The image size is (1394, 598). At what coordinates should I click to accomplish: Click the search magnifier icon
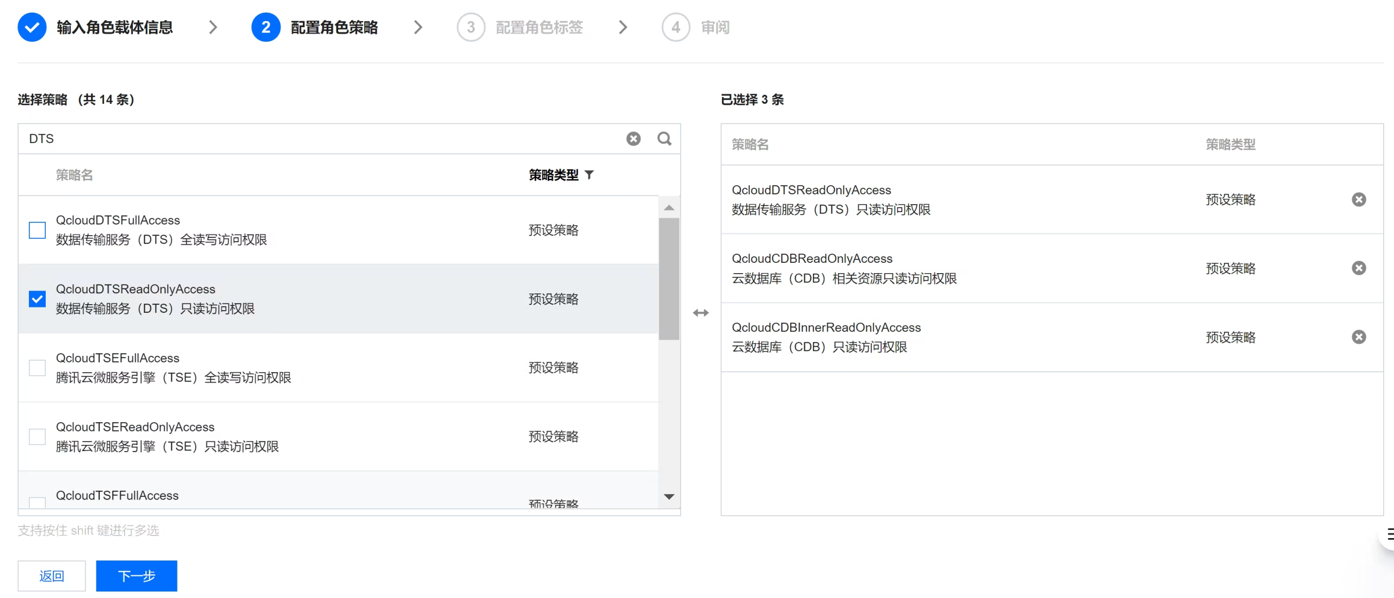(664, 139)
